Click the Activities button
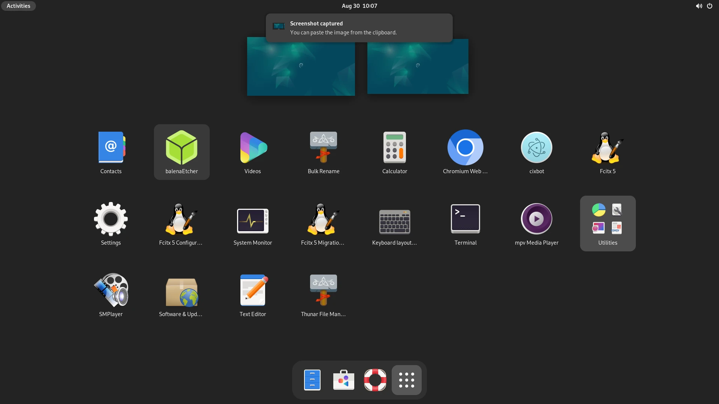Screen dimensions: 719x404 tap(18, 6)
